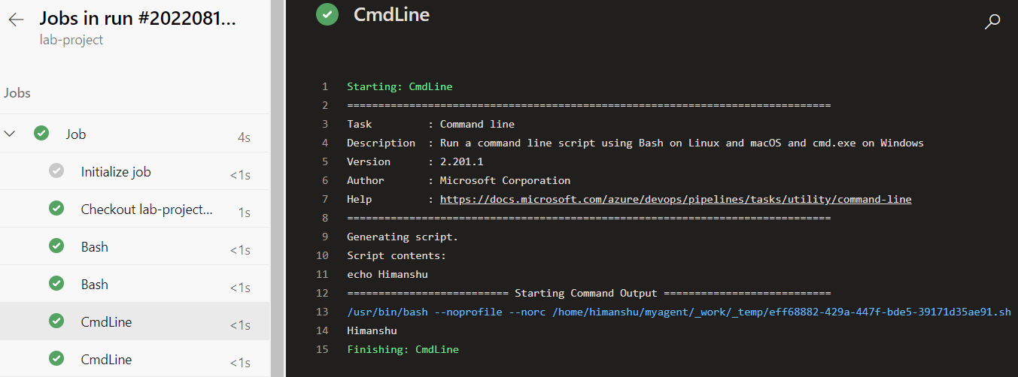1018x377 pixels.
Task: Click log line 'Version : 2.201.1'
Action: point(415,161)
